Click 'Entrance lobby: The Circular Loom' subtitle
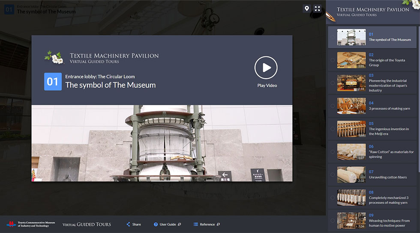The height and width of the screenshot is (233, 420). (x=100, y=77)
